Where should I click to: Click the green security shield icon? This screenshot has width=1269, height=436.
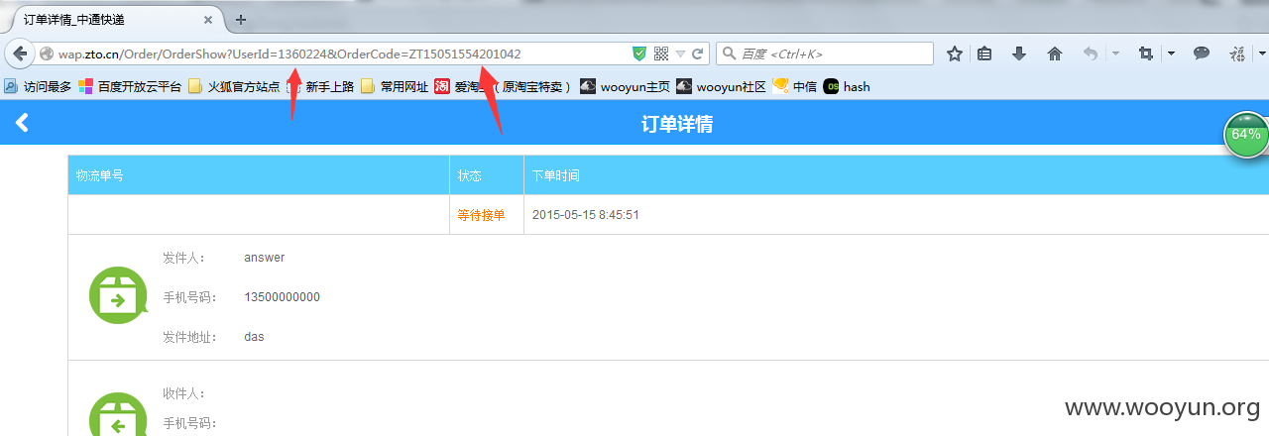point(639,54)
